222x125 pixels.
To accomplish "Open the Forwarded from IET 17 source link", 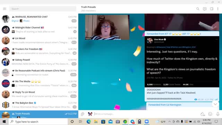I will point(174,34).
